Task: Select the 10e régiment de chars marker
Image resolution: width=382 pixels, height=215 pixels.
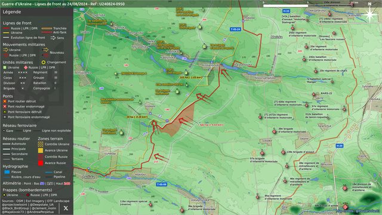Action: [316, 71]
